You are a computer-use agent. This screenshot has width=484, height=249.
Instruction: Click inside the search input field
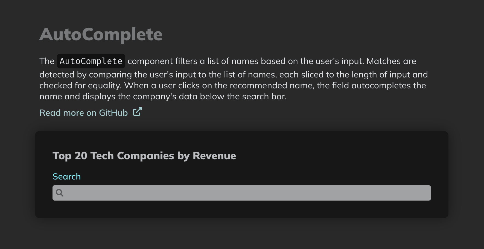coord(241,193)
